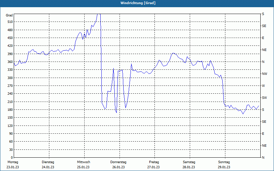Click the 90 degree axis label
274x171 pixels.
pyautogui.click(x=11, y=134)
